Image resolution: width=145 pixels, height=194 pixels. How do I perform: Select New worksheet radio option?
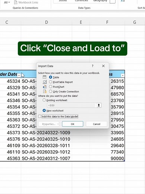point(44,110)
